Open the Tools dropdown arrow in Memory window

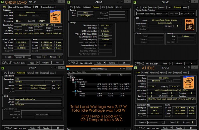pos(104,63)
